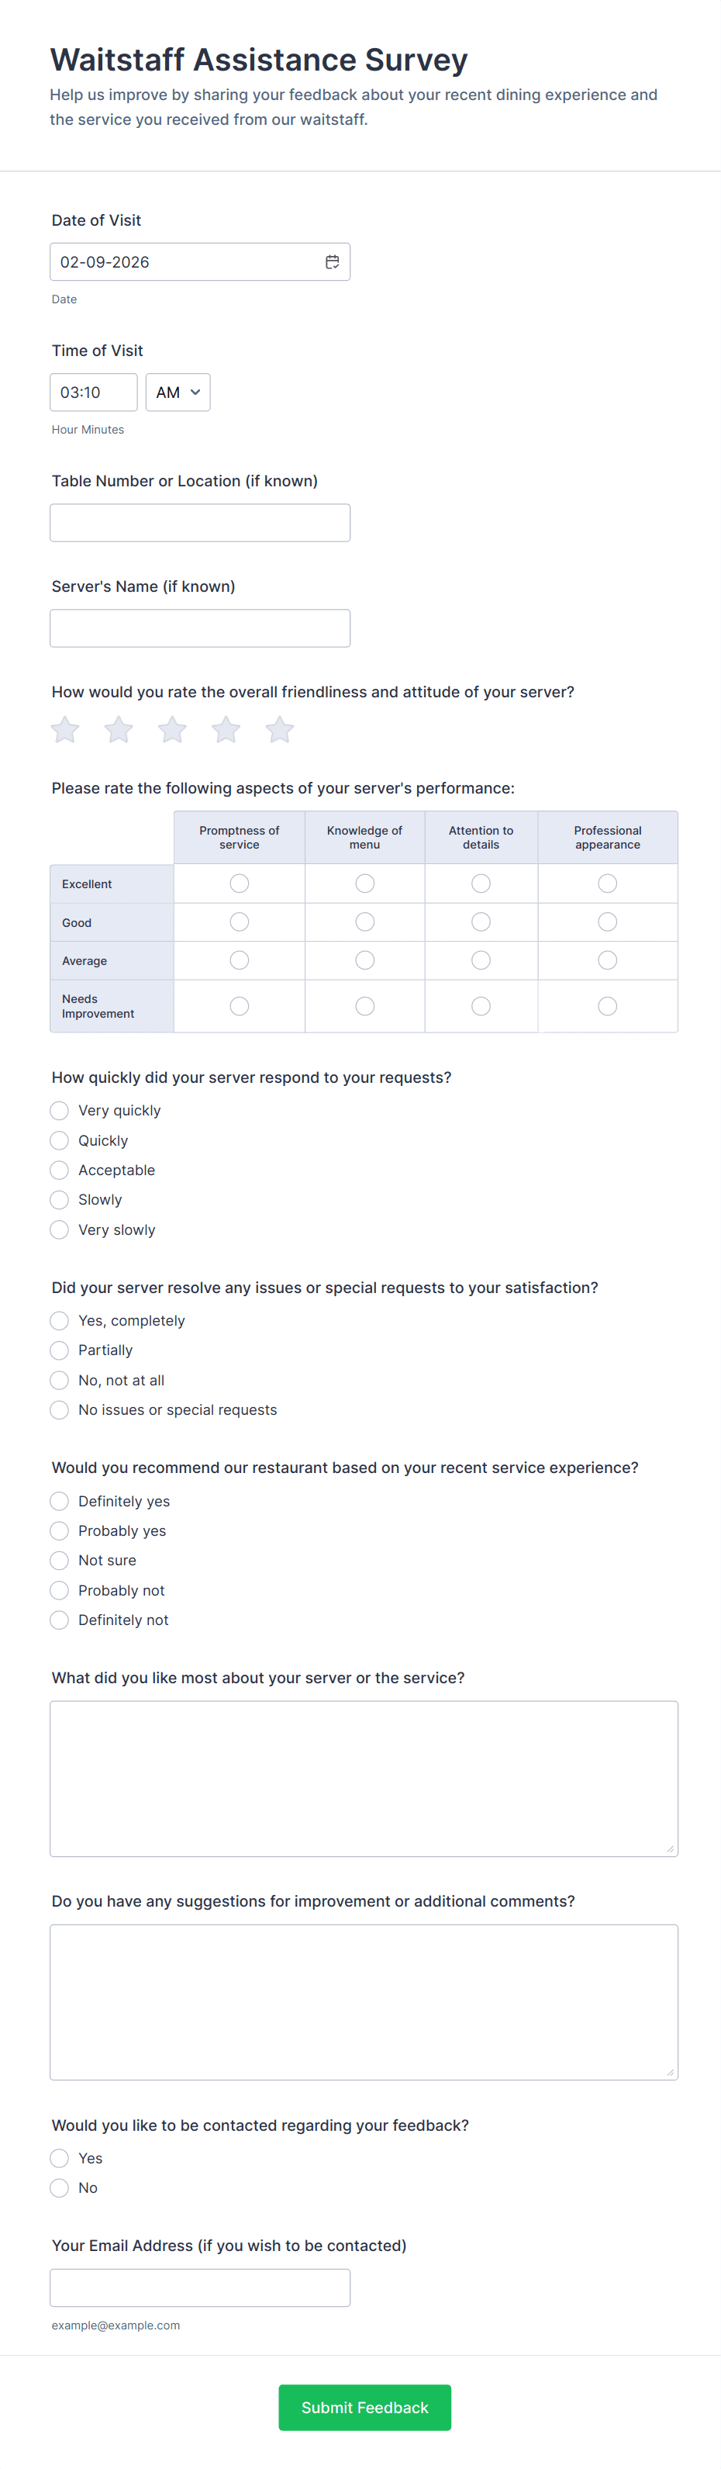Viewport: 721px width, 2469px height.
Task: Mark Needs Improvement for Professional appearance
Action: click(x=607, y=1005)
